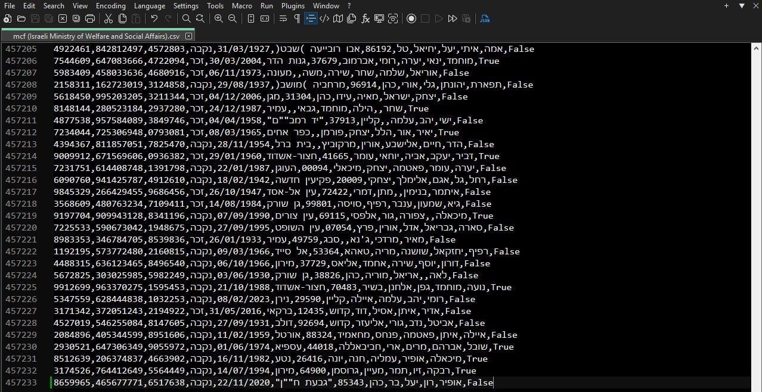Click line number 457220 in margin
This screenshot has height=392, width=762.
pyautogui.click(x=21, y=228)
